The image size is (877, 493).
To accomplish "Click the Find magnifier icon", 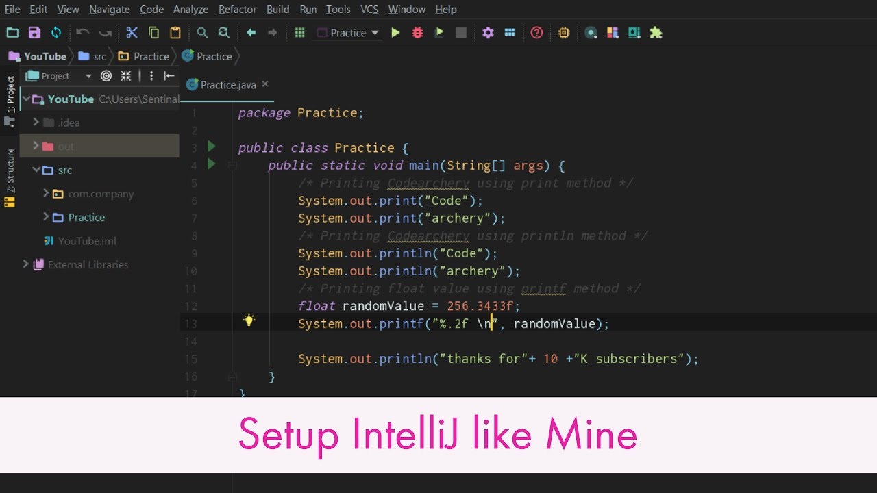I will point(202,32).
